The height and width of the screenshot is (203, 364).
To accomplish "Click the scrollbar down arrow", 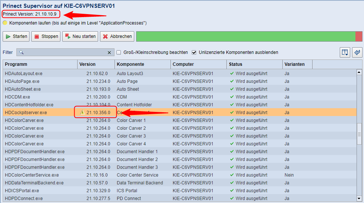I will pyautogui.click(x=359, y=199).
